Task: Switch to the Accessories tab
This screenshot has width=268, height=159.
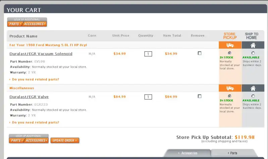Action: (188, 153)
